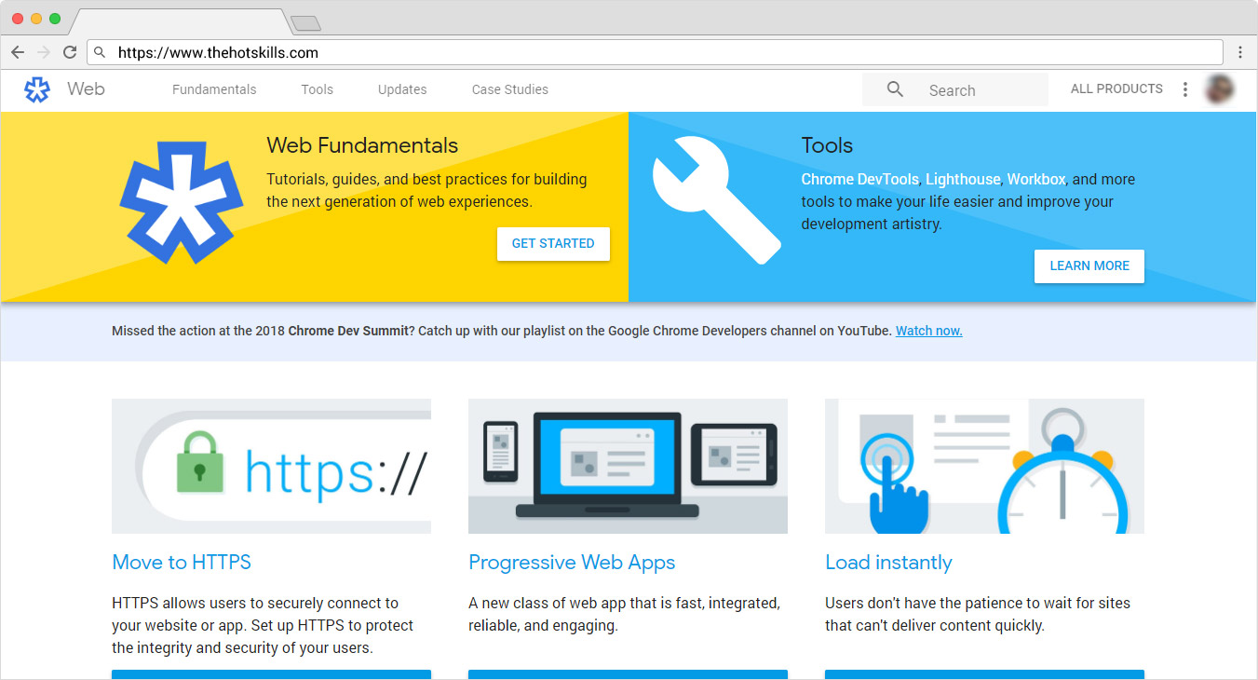The height and width of the screenshot is (680, 1258).
Task: Click the GET STARTED button
Action: (553, 243)
